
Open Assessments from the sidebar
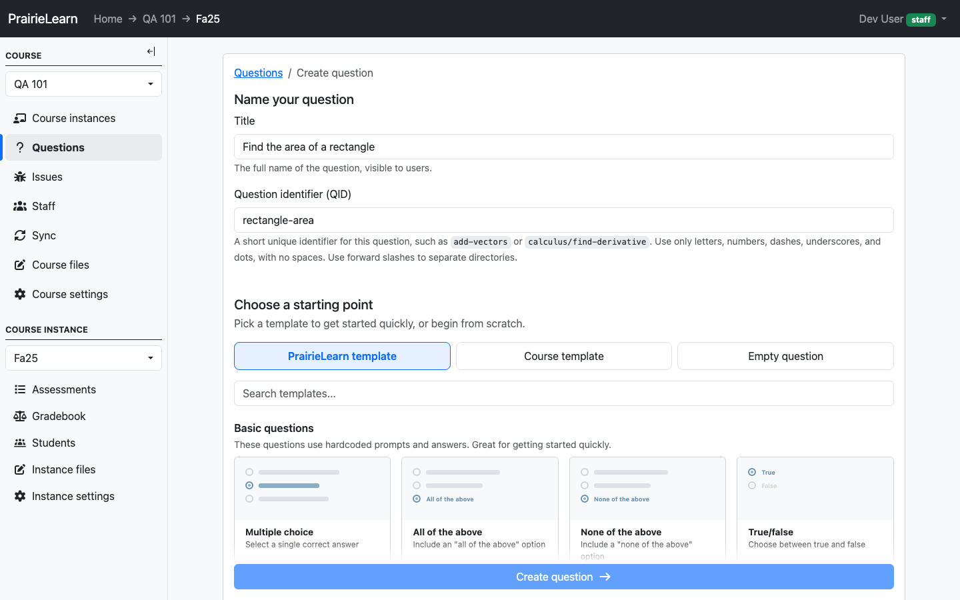(x=83, y=389)
